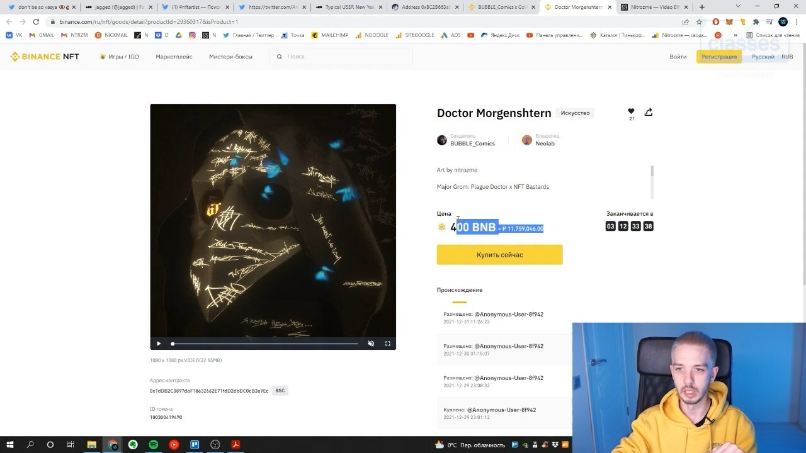Open Trello from the taskbar
This screenshot has height=453, width=806.
195,444
